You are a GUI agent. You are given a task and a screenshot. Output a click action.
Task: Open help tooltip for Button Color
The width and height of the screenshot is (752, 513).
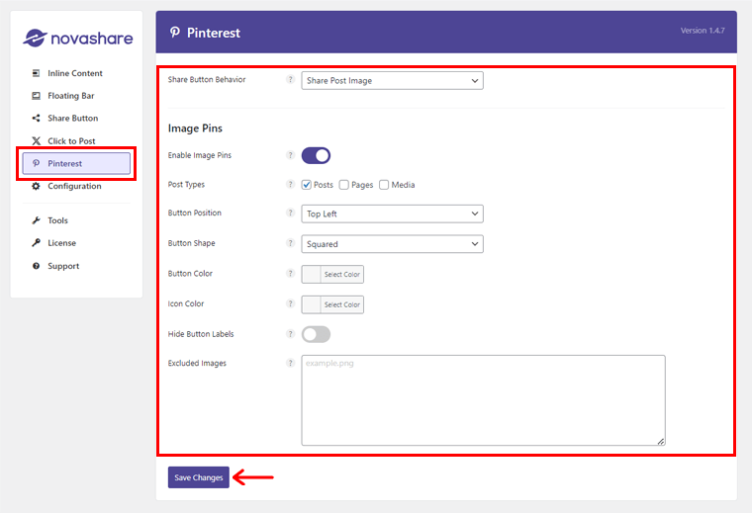(x=290, y=273)
